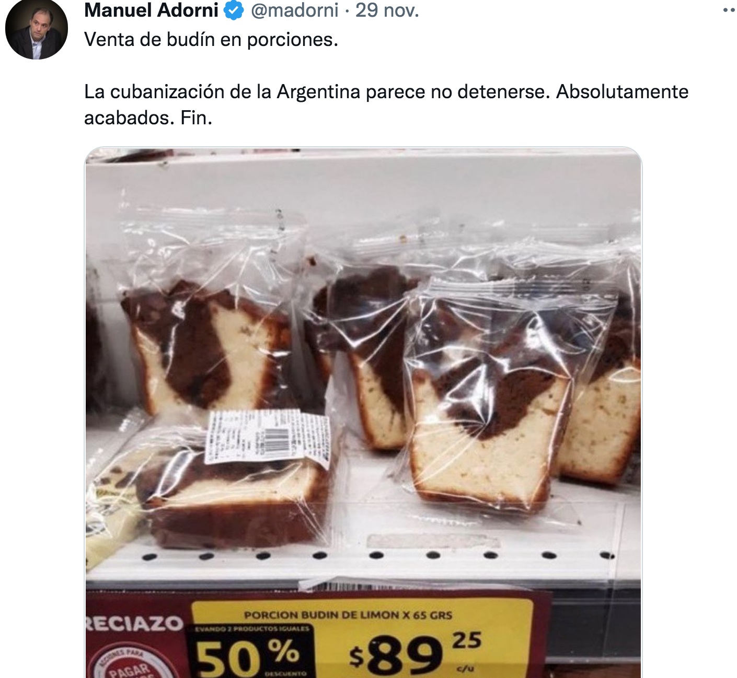The width and height of the screenshot is (737, 678).
Task: Click the 'PORCION BUDIN DE LIMON X 65 GRS' text
Action: [348, 615]
